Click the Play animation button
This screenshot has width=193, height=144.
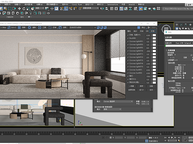tap(172, 138)
